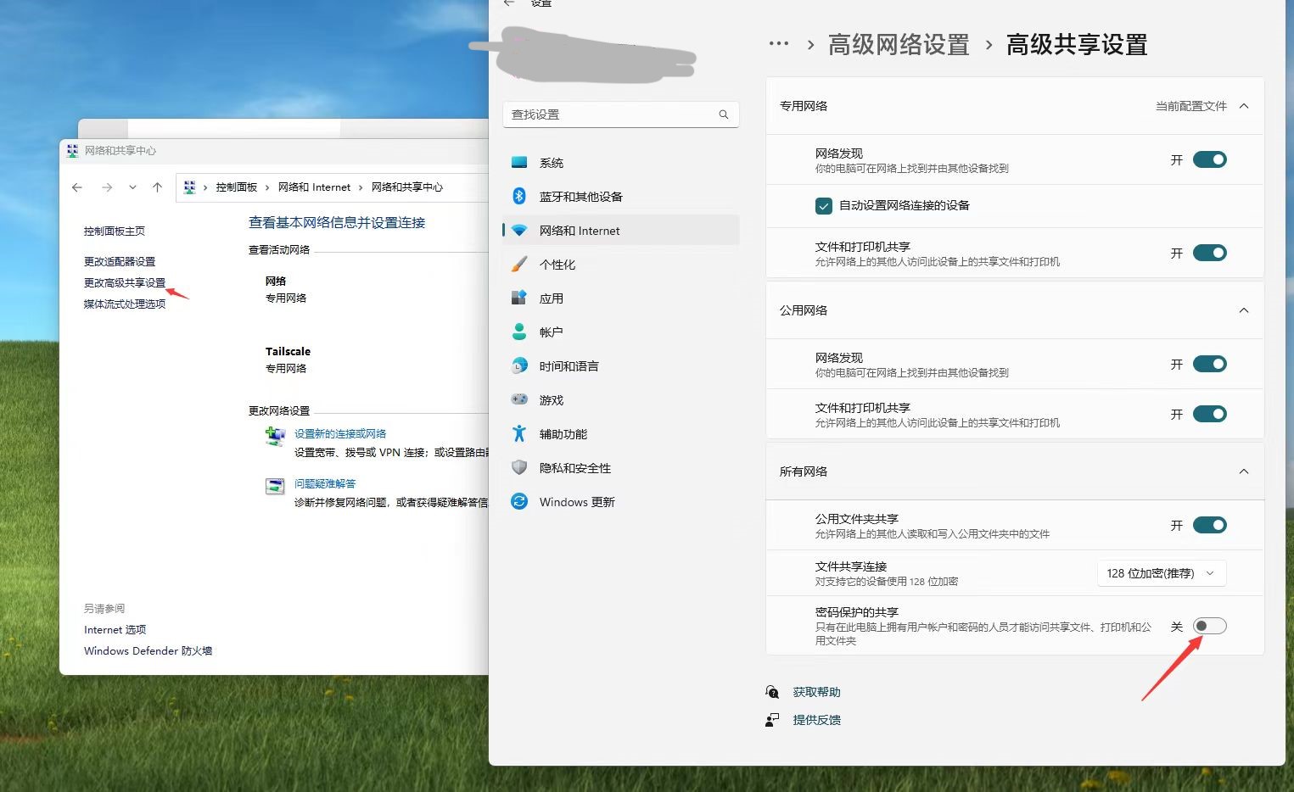This screenshot has width=1294, height=792.
Task: Select the Gaming controller icon
Action: click(x=519, y=399)
